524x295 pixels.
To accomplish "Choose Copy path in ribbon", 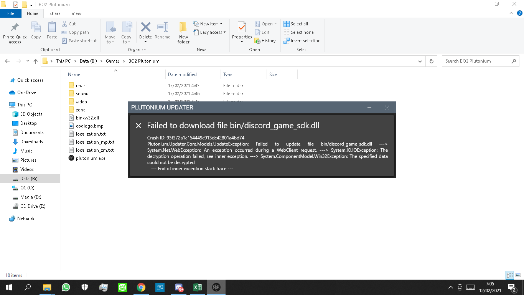I will point(75,32).
